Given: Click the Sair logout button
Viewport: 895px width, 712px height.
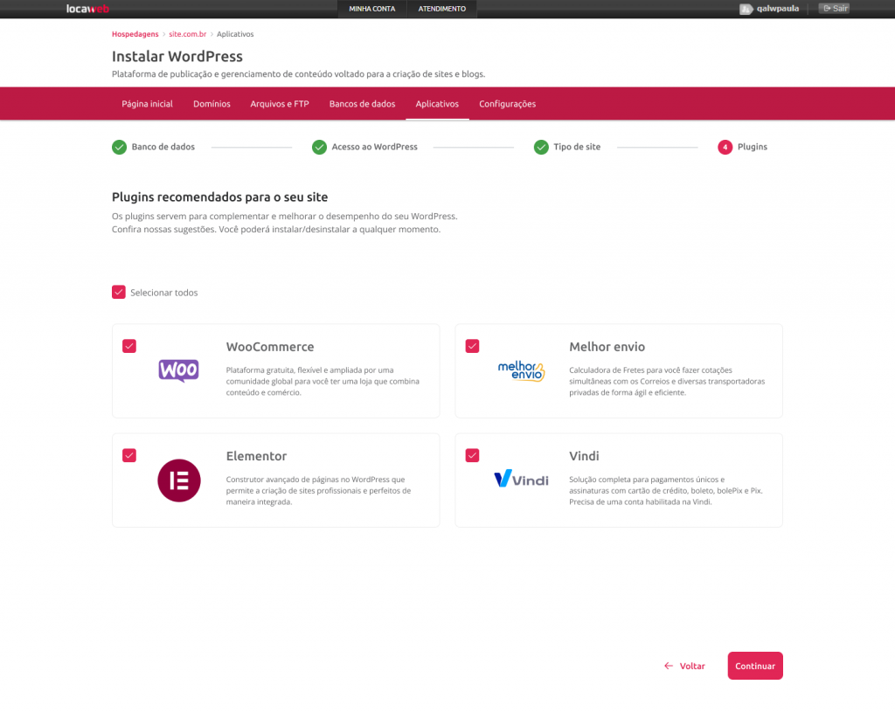Looking at the screenshot, I should click(835, 9).
